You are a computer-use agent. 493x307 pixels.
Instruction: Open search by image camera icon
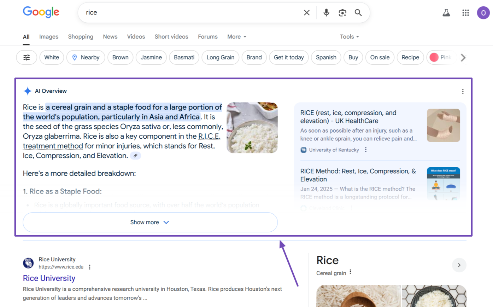342,13
